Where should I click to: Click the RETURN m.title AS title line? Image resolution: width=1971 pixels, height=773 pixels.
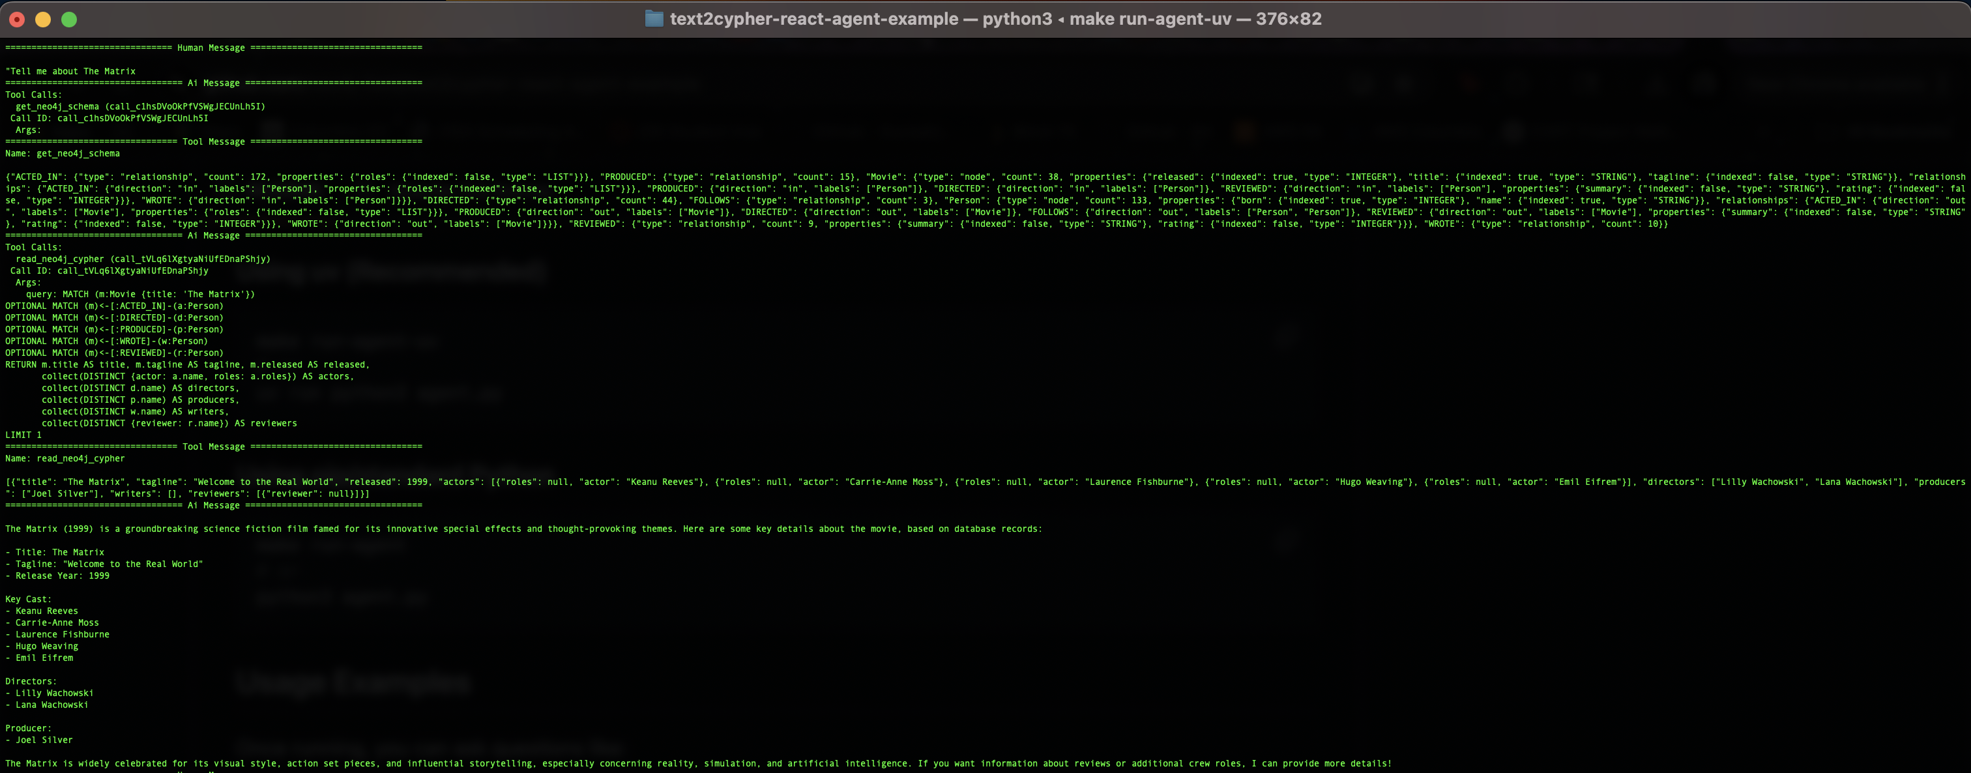point(186,364)
